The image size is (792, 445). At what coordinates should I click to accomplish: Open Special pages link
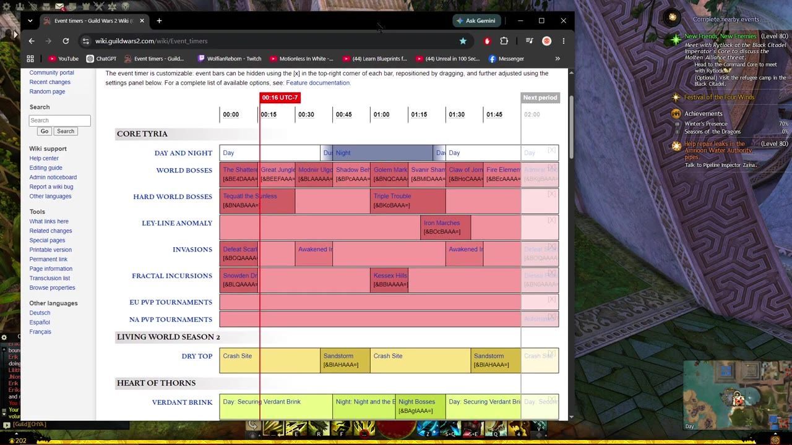(x=47, y=240)
